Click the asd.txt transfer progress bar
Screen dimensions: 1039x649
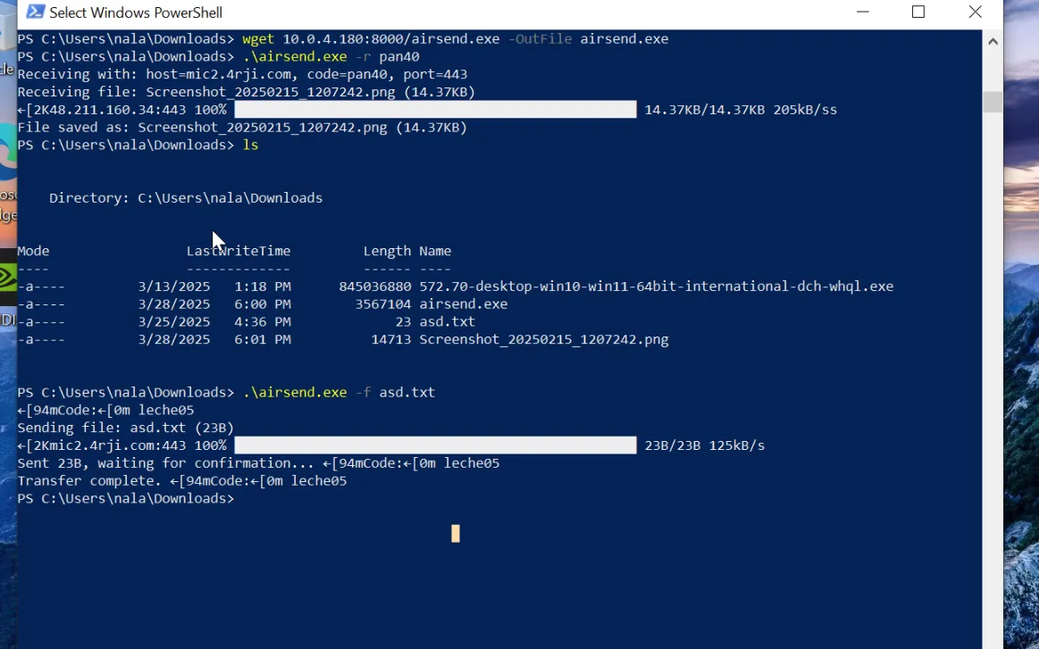click(435, 445)
